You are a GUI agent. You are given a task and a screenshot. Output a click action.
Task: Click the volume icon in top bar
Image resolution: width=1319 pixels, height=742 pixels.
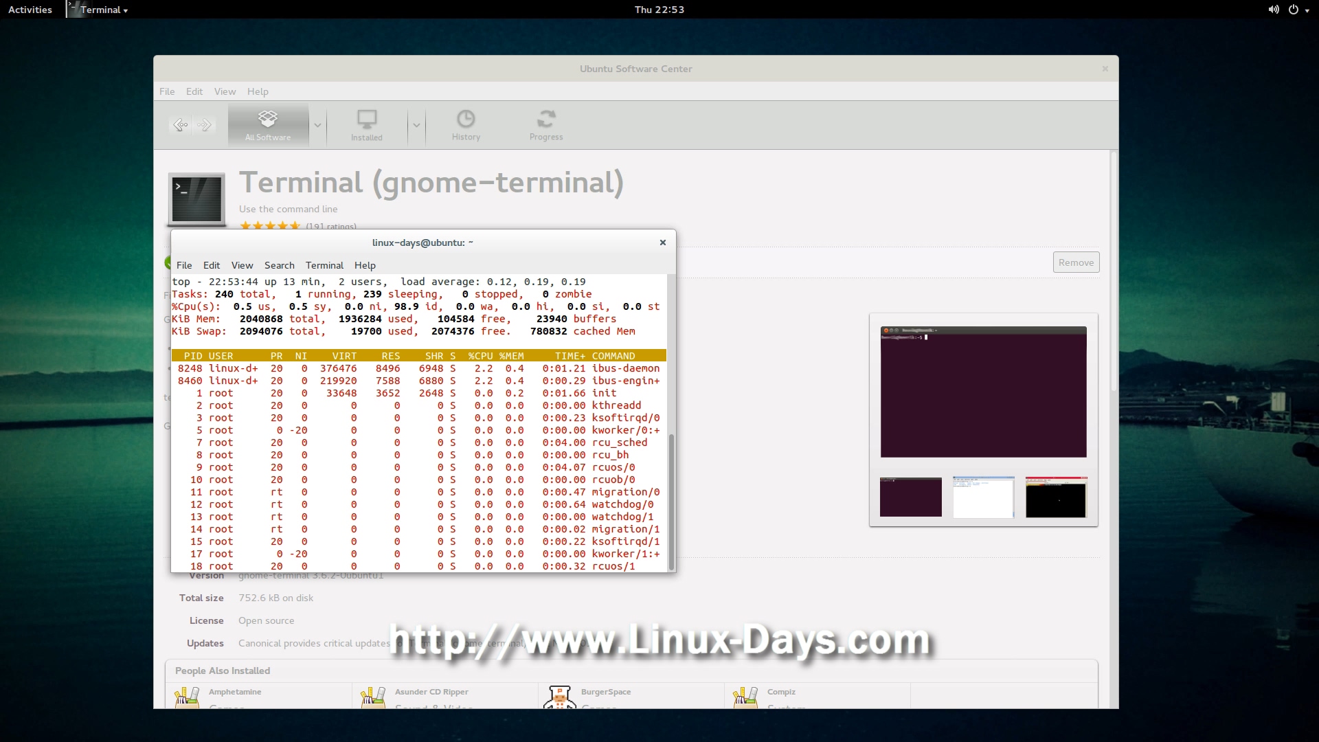coord(1274,10)
